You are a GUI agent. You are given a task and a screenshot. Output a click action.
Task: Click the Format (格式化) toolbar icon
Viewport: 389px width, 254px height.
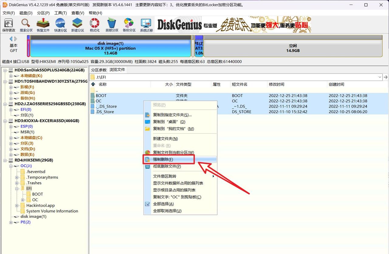coord(95,25)
